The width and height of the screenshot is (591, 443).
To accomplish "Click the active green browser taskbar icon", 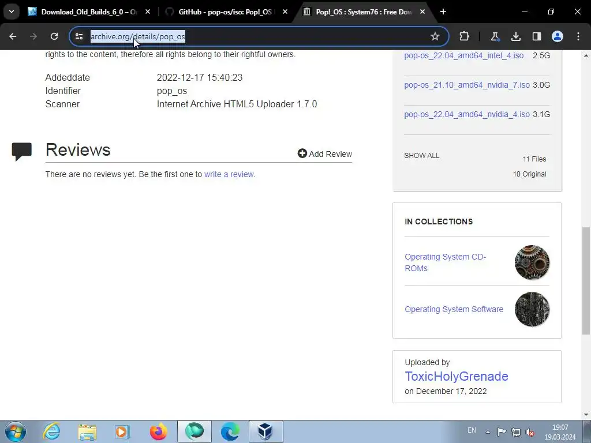I will 194,431.
